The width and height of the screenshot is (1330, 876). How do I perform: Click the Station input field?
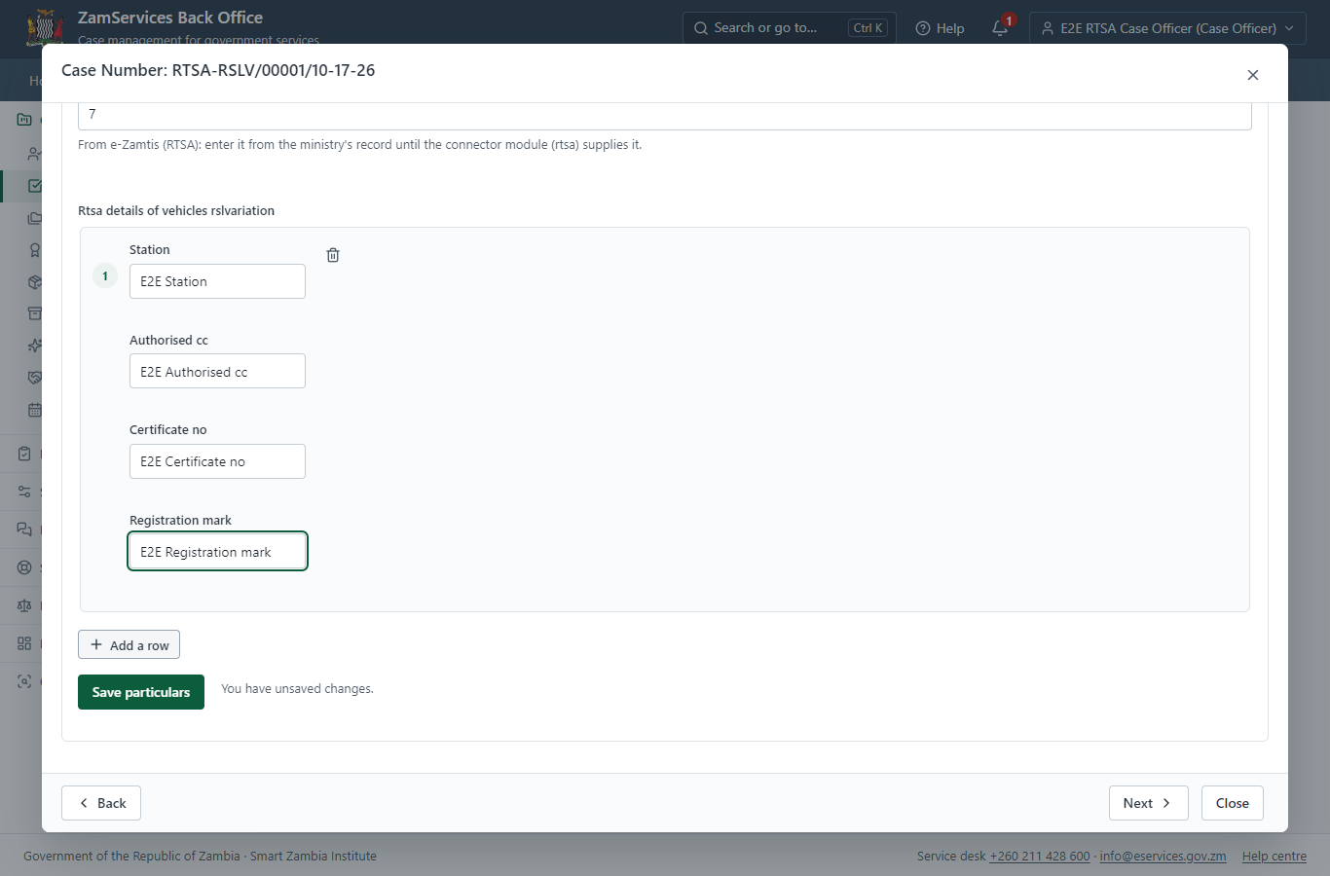pyautogui.click(x=217, y=281)
